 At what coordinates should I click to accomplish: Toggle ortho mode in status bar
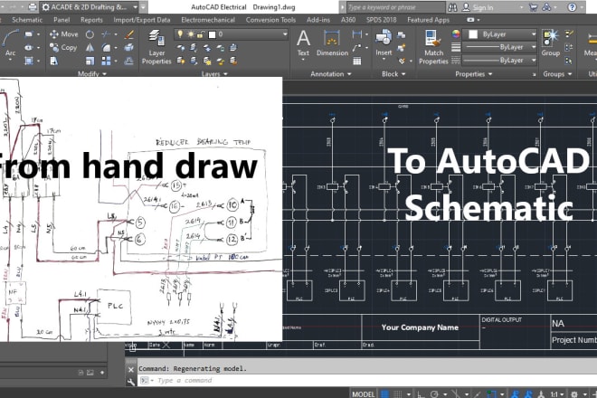click(421, 394)
